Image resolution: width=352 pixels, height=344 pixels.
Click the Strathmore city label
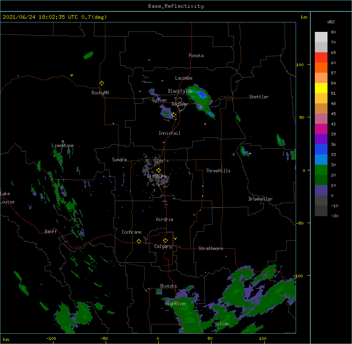click(211, 248)
